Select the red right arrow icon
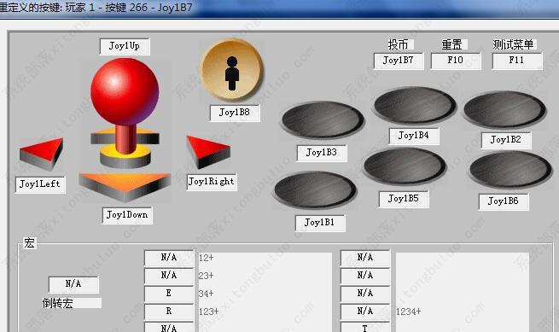Viewport: 559px width, 332px height. [x=208, y=152]
